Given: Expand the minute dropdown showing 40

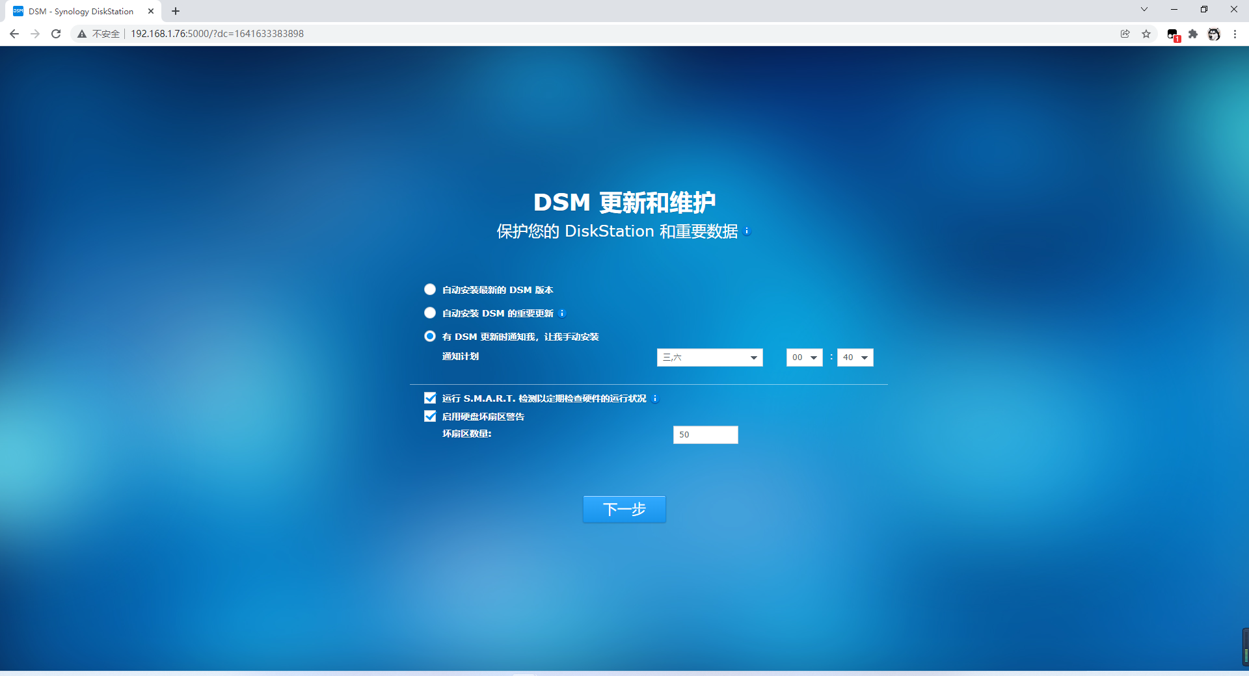Looking at the screenshot, I should coord(855,357).
